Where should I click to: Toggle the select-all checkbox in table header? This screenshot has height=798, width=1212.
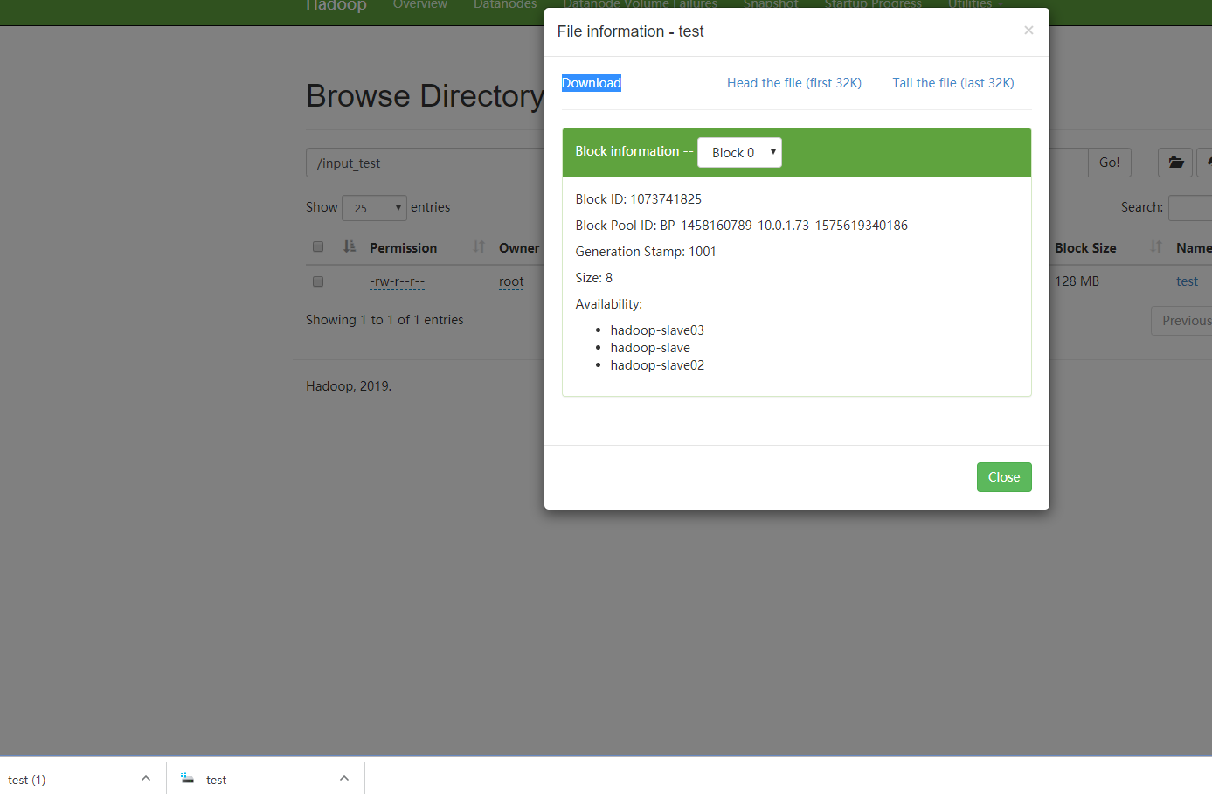(x=318, y=246)
